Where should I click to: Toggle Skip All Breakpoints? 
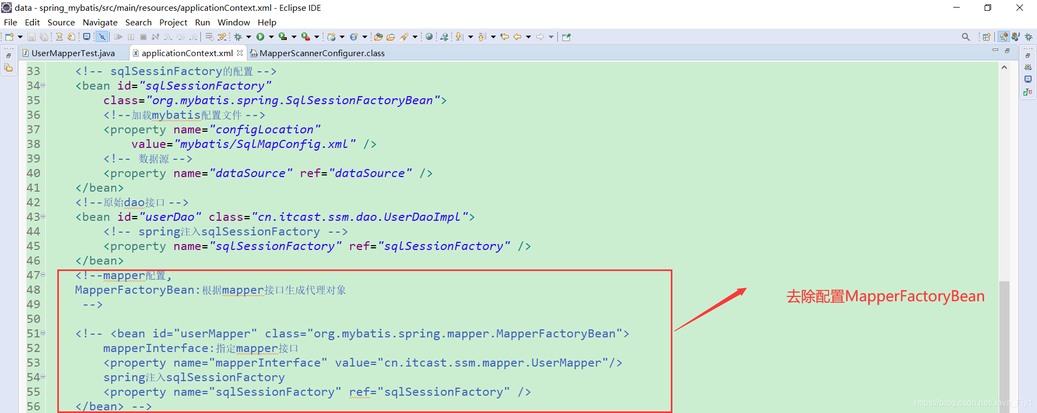click(102, 37)
